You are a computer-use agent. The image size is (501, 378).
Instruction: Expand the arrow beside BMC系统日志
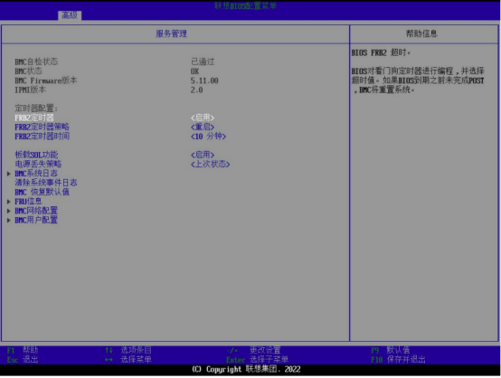point(9,174)
